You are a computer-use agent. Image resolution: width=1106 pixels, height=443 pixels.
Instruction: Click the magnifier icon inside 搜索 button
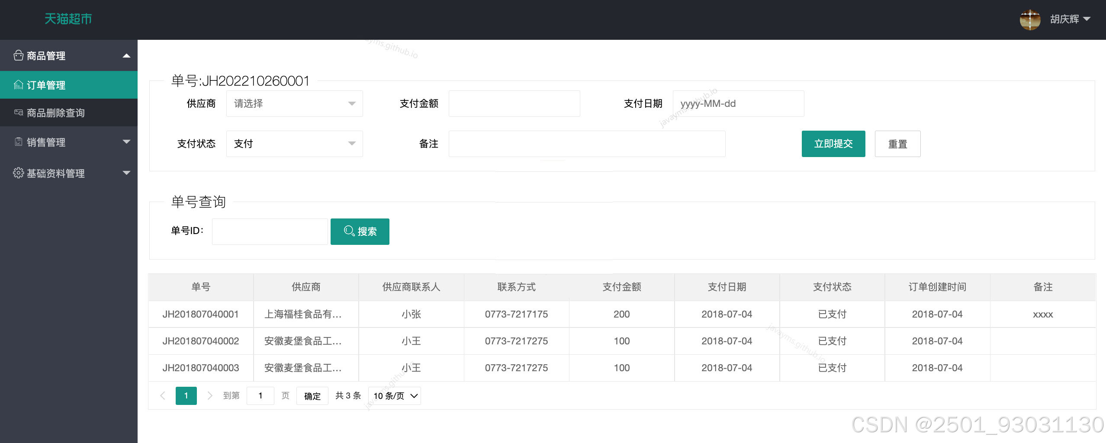[x=349, y=231]
